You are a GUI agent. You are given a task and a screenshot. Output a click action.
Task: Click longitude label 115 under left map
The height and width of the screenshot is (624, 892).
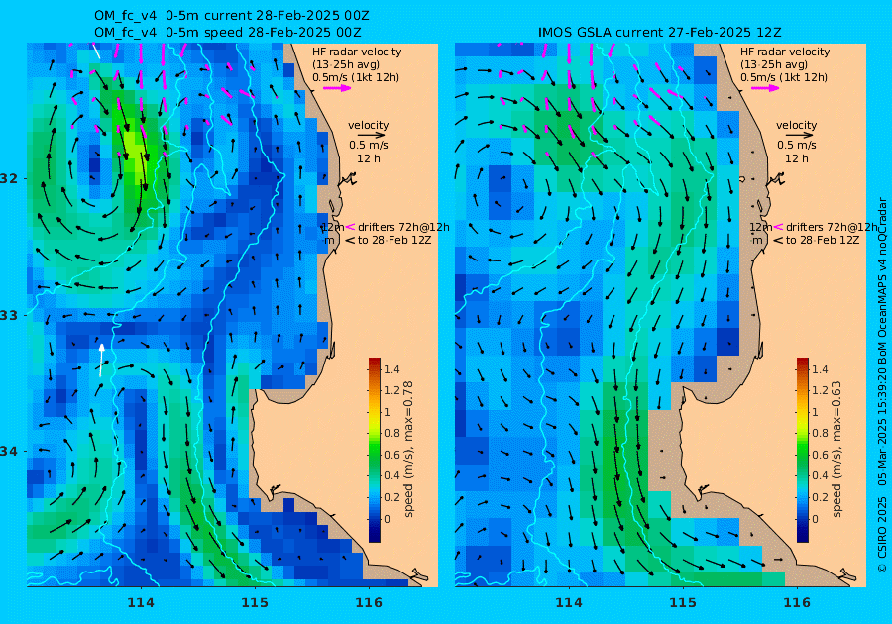point(255,603)
